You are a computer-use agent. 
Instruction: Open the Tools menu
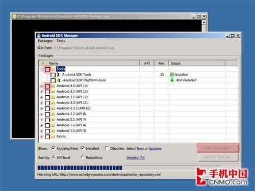point(61,41)
